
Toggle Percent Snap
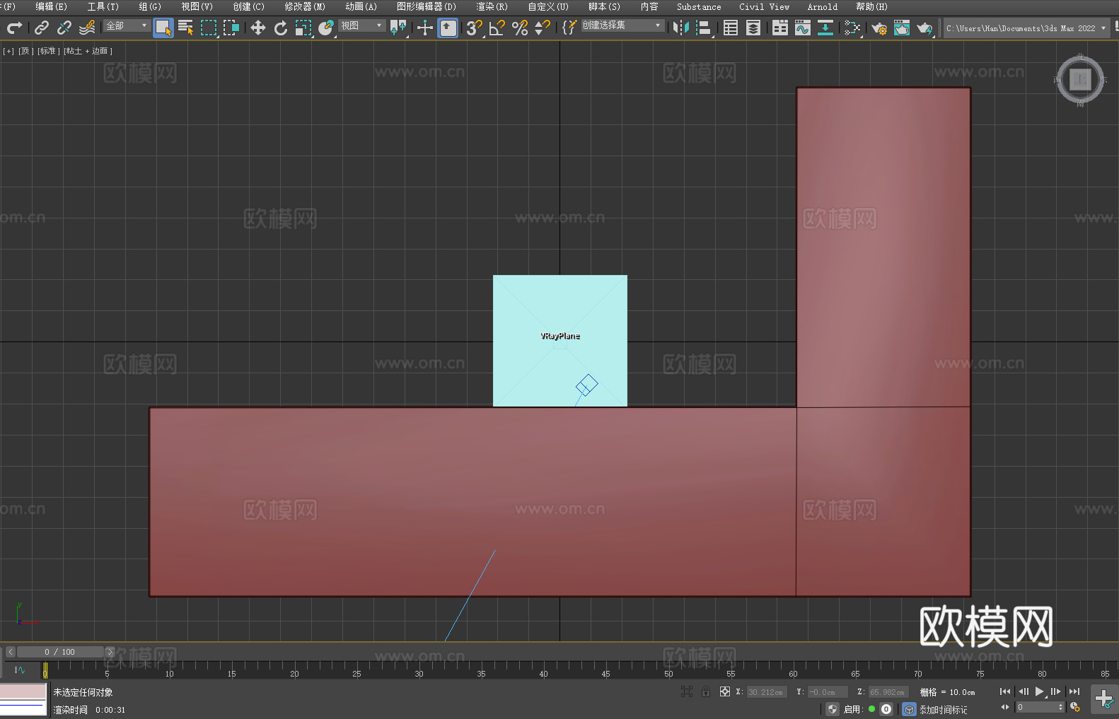point(520,28)
